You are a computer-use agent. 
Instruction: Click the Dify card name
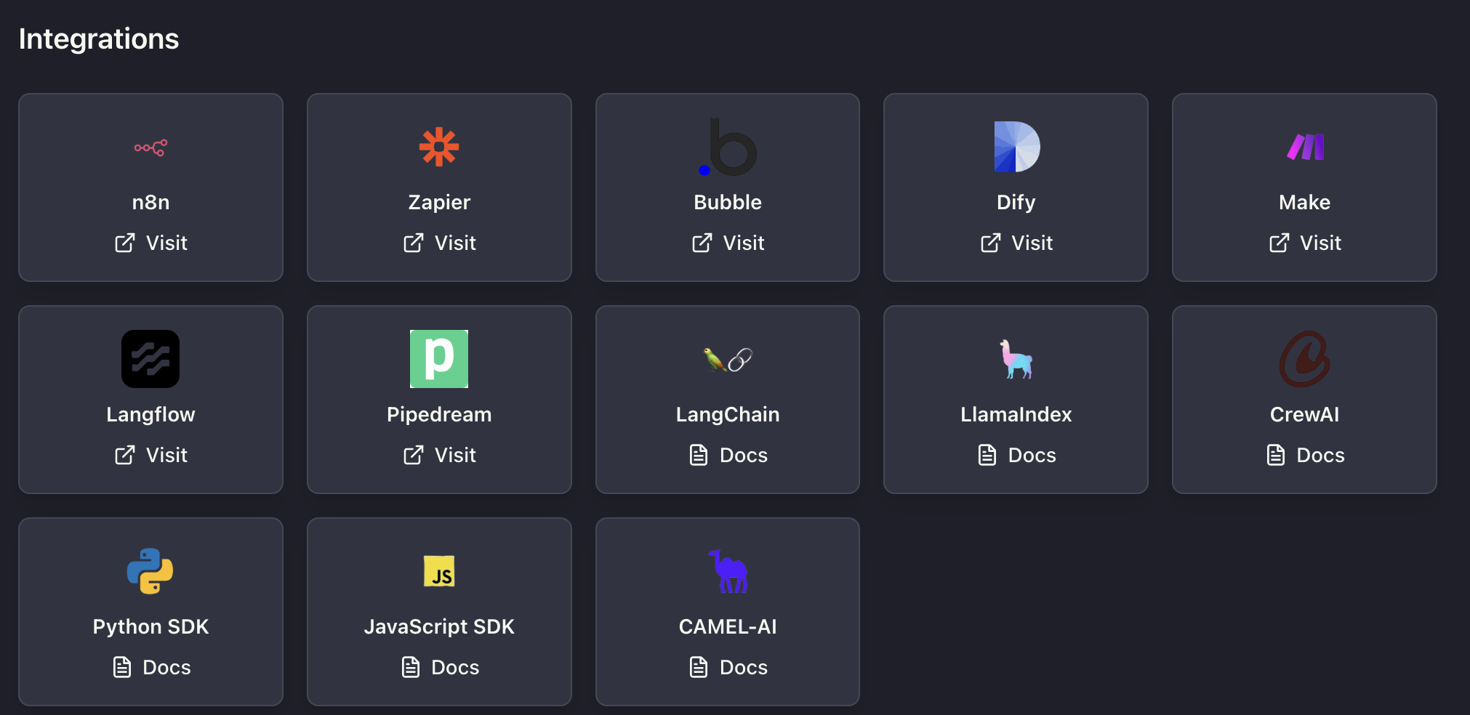click(x=1016, y=202)
